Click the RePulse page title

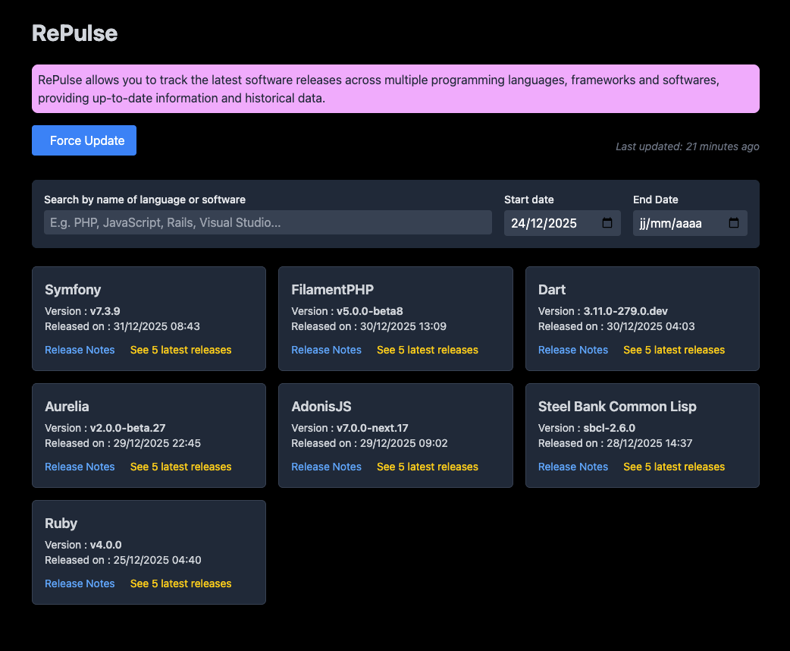point(74,33)
